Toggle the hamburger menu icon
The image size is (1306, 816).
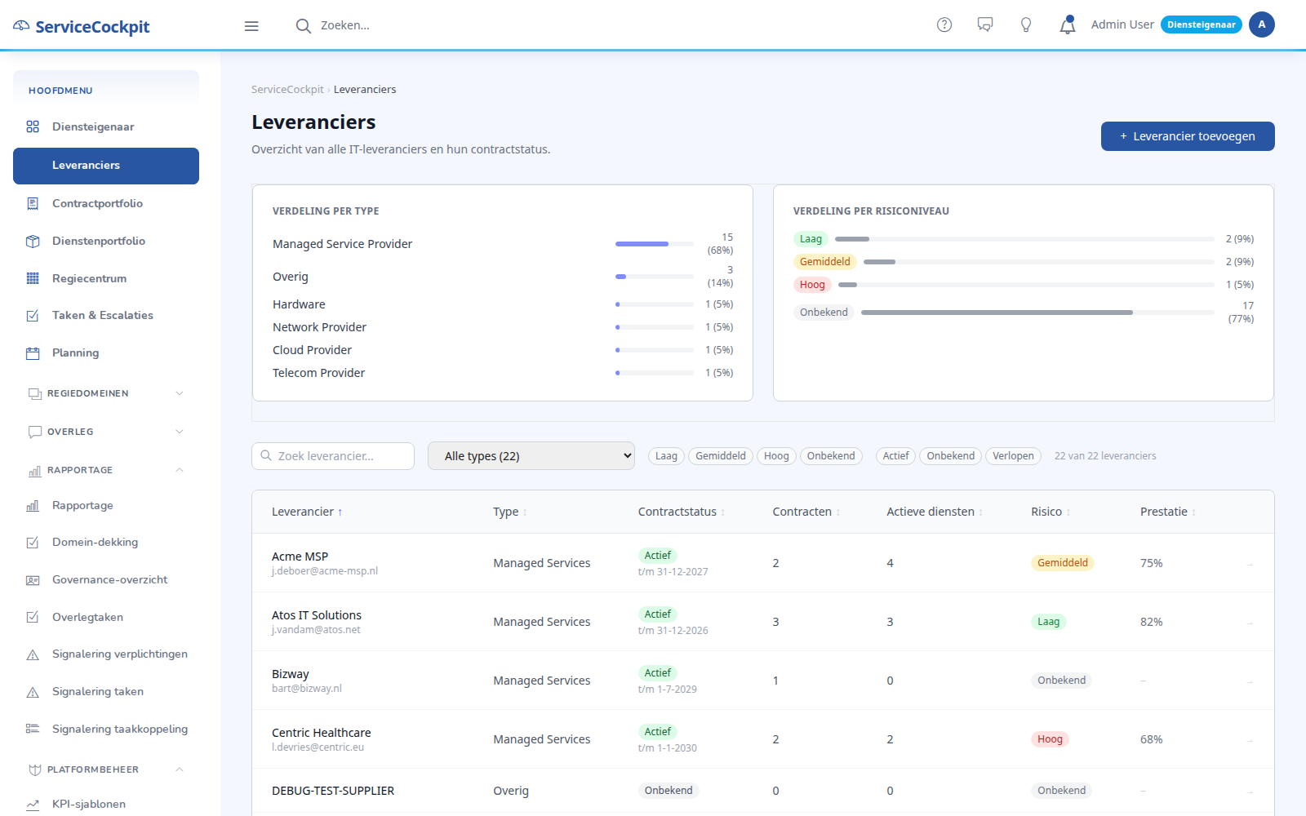(251, 26)
